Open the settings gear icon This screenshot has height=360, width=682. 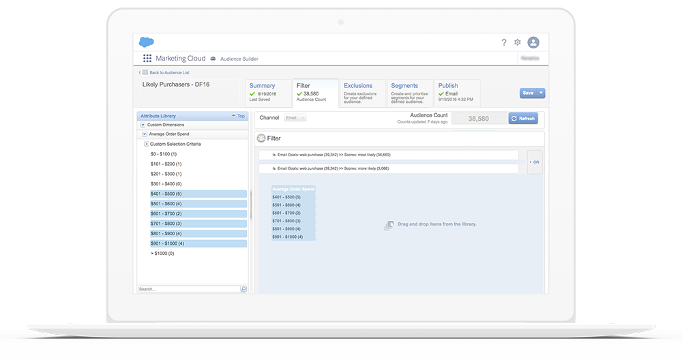518,42
